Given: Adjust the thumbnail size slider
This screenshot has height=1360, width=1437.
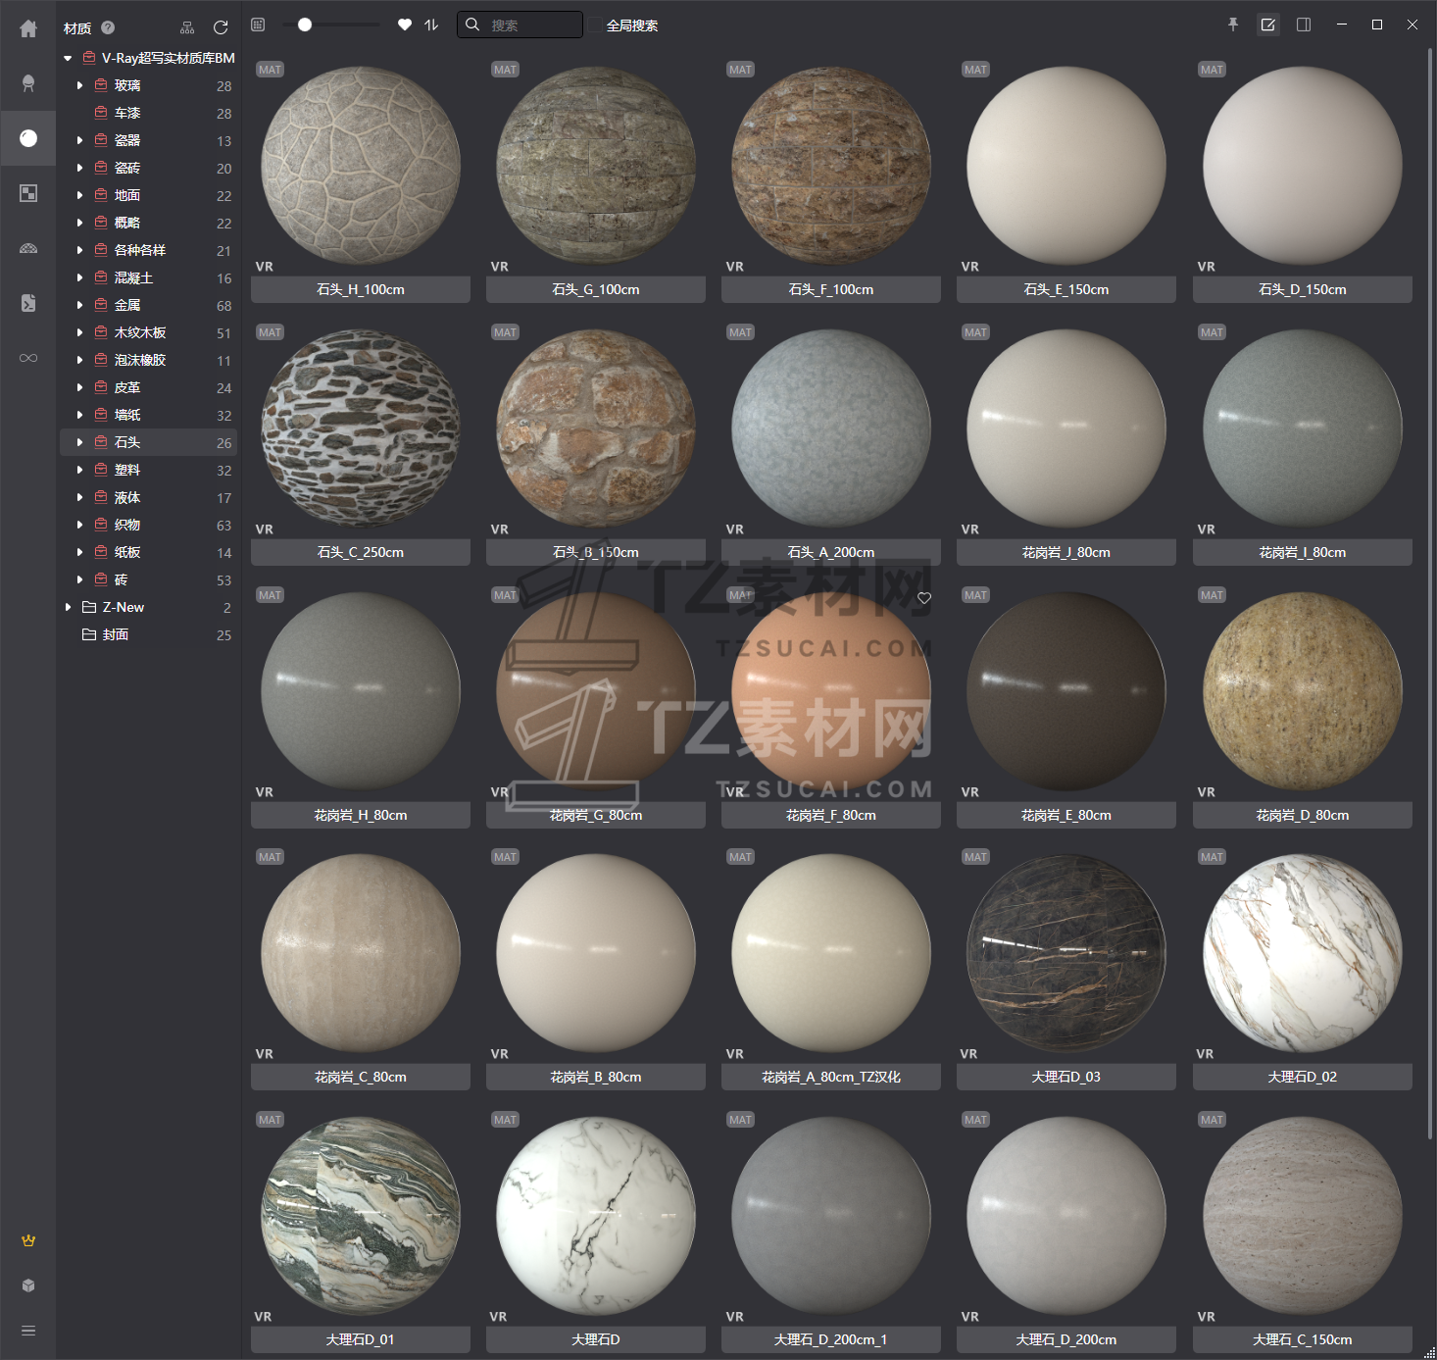Looking at the screenshot, I should click(x=305, y=25).
